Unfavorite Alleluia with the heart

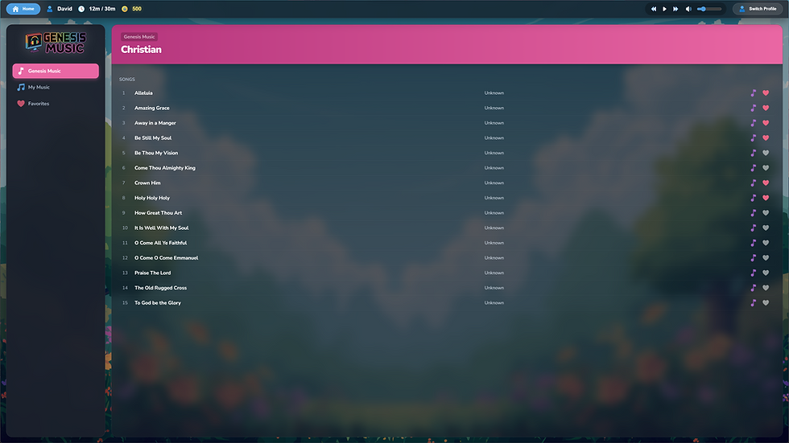pyautogui.click(x=766, y=93)
